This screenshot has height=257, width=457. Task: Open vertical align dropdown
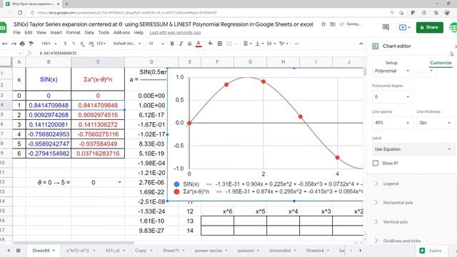point(259,44)
